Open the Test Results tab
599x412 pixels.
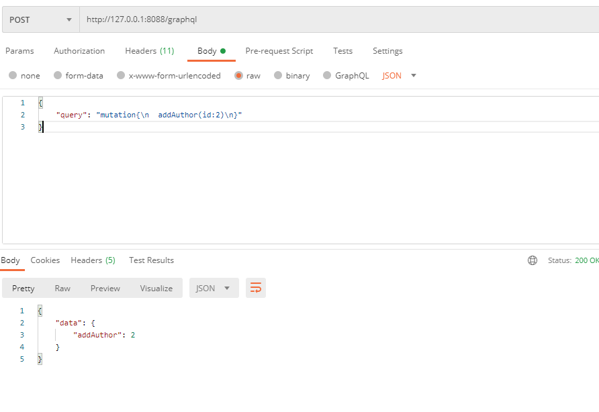click(x=151, y=260)
